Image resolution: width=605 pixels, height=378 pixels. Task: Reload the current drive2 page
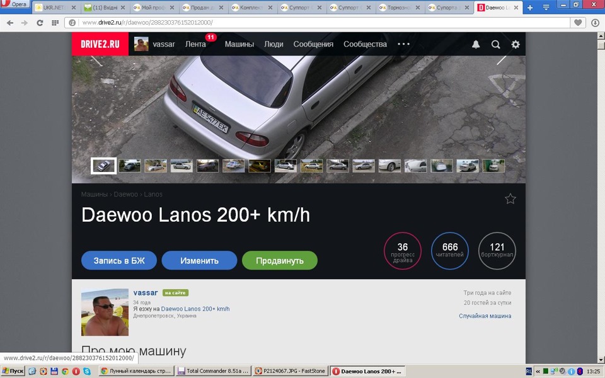coord(40,23)
